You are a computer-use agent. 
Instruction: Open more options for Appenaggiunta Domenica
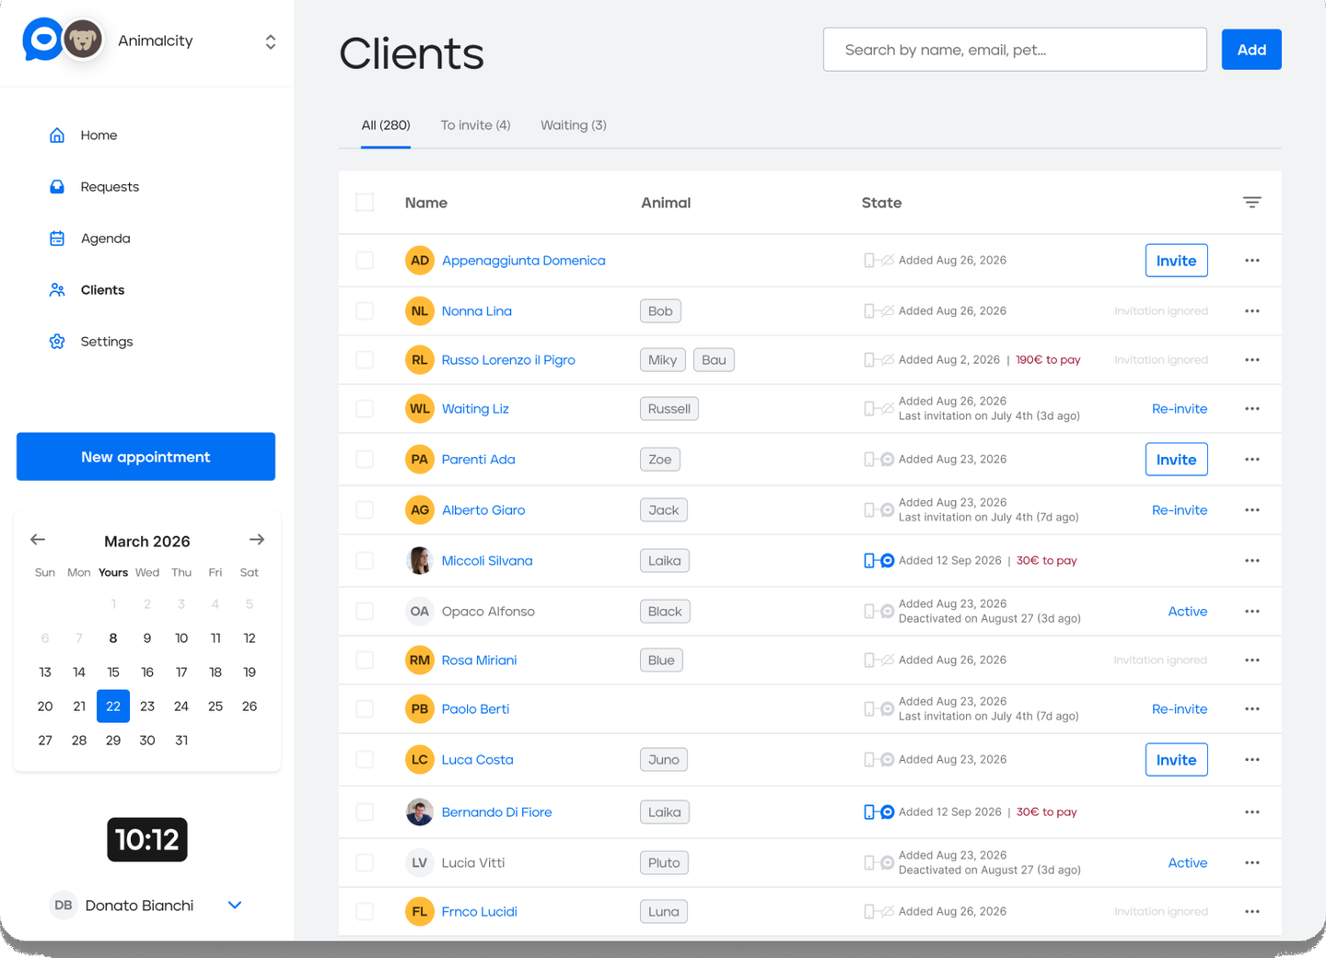1251,261
